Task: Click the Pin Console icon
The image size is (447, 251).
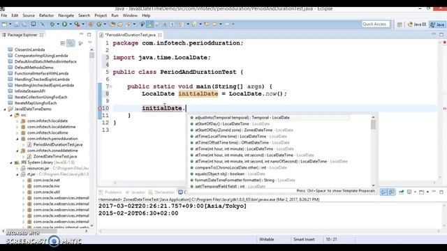Action: coord(401,192)
